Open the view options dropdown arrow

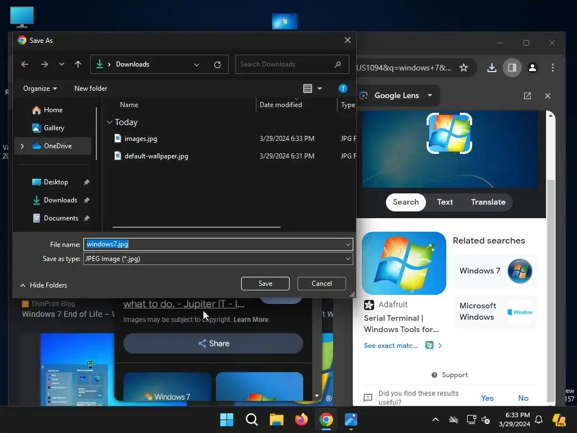pos(319,89)
